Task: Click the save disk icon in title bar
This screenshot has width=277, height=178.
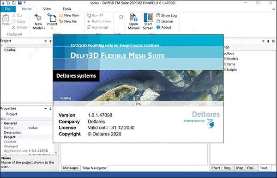Action: click(x=19, y=3)
